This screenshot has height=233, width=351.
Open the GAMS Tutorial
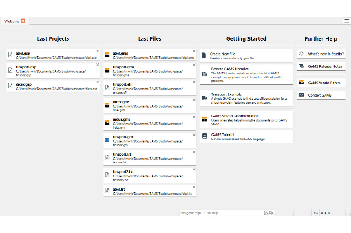point(246,136)
